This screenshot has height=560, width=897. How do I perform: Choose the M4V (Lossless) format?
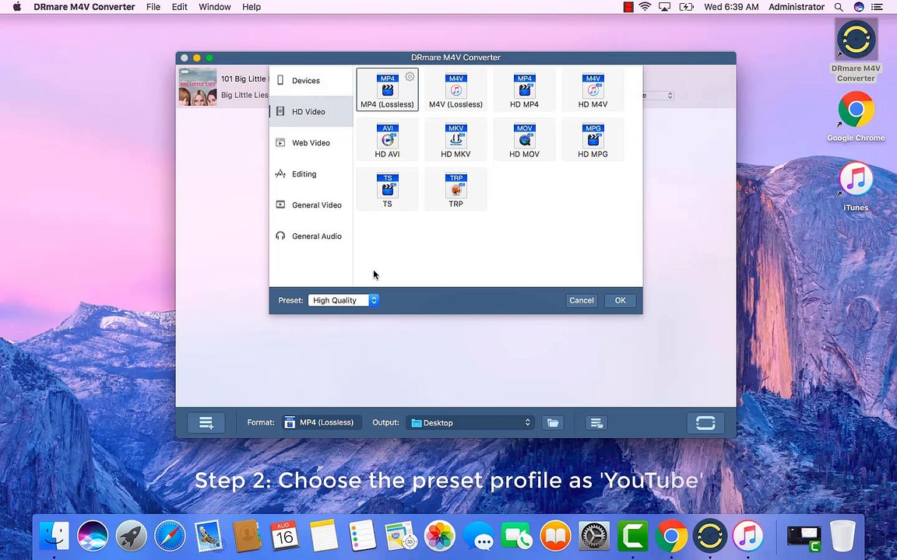pyautogui.click(x=456, y=89)
